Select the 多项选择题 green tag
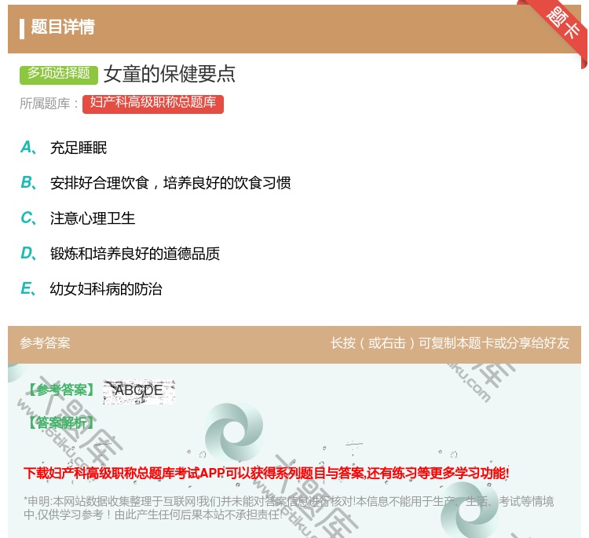 coord(59,75)
